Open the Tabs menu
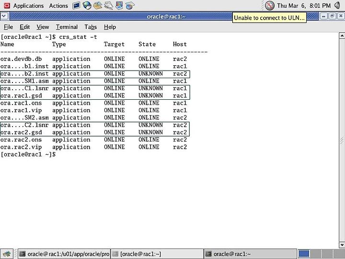This screenshot has width=345, height=259. pyautogui.click(x=91, y=27)
